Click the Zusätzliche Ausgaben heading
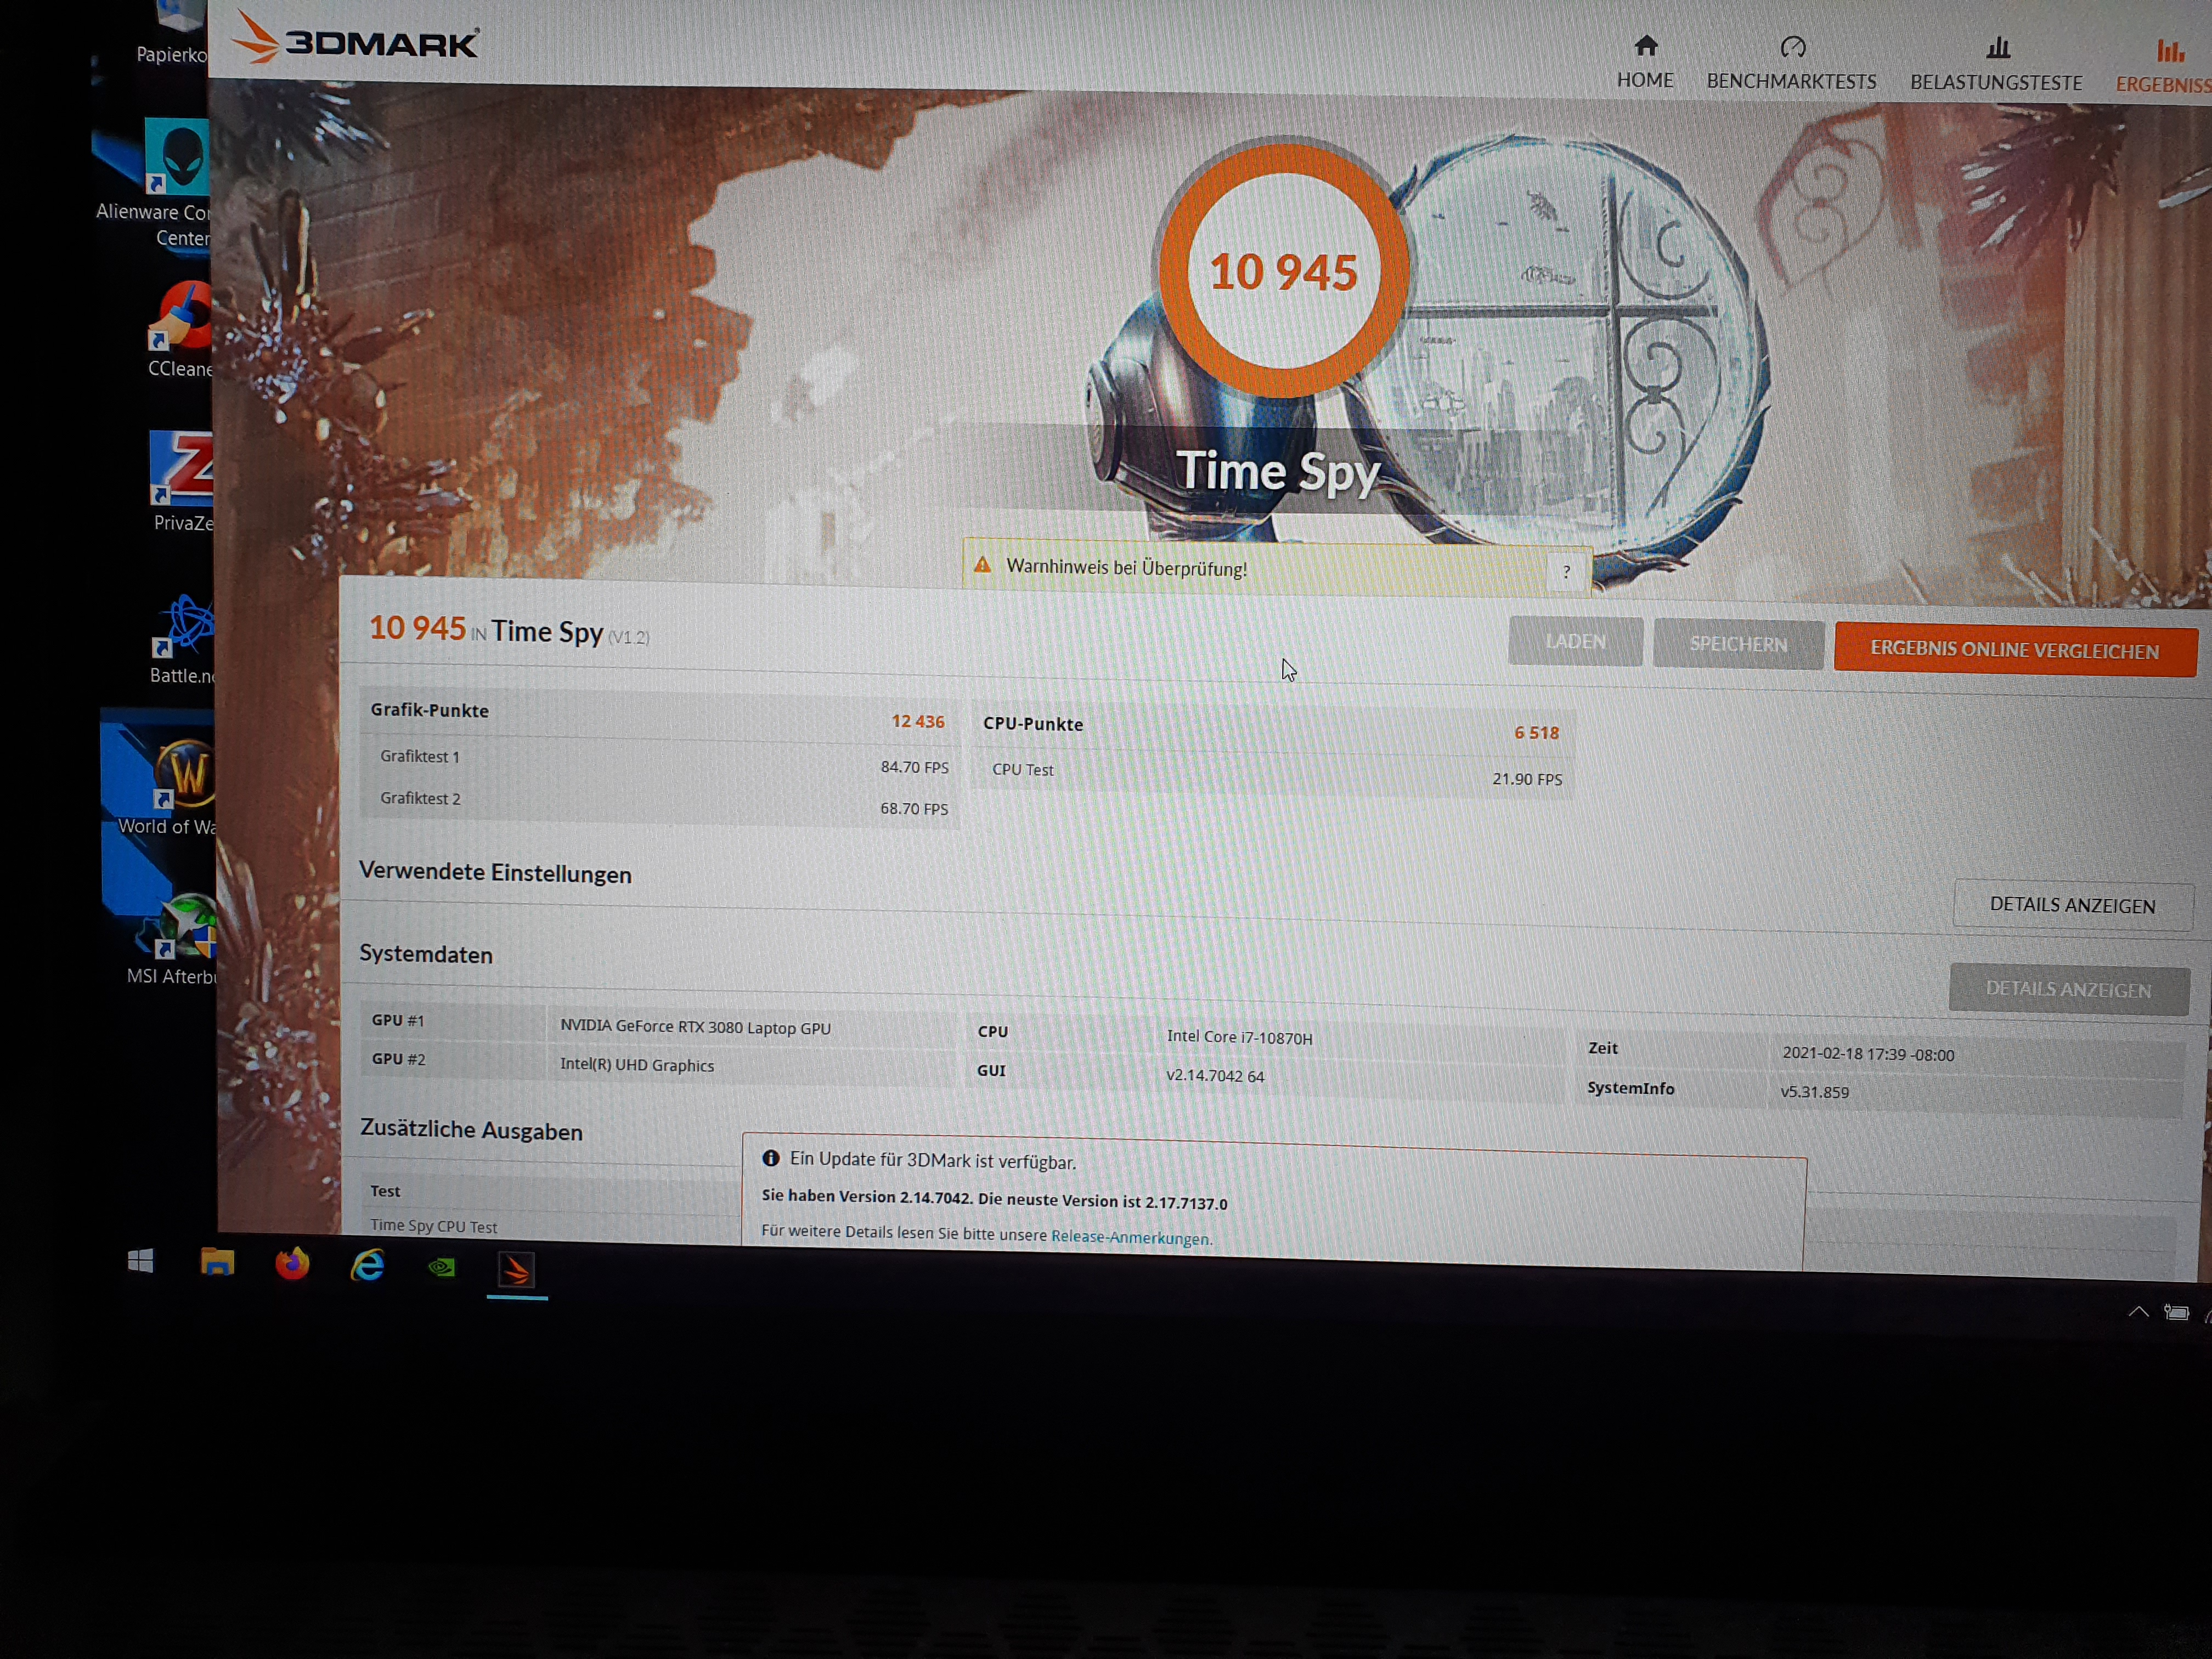 click(471, 1130)
